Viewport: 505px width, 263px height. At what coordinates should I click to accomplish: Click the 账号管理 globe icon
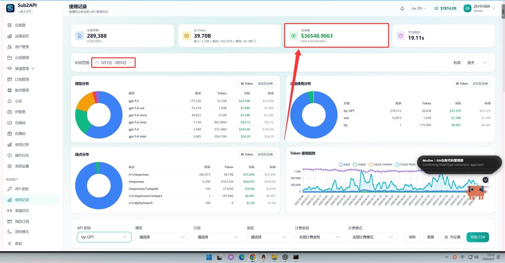(9, 90)
